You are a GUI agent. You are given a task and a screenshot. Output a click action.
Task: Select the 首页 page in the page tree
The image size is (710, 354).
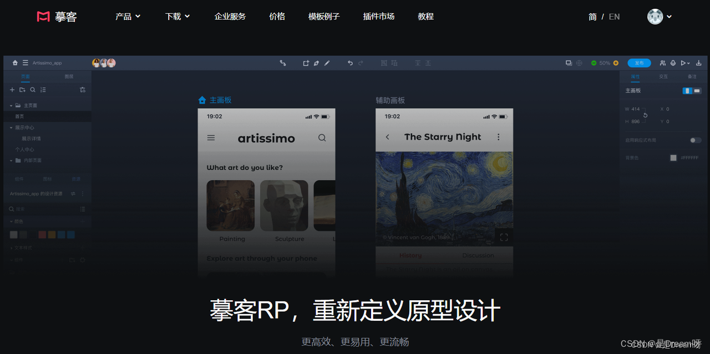(19, 116)
